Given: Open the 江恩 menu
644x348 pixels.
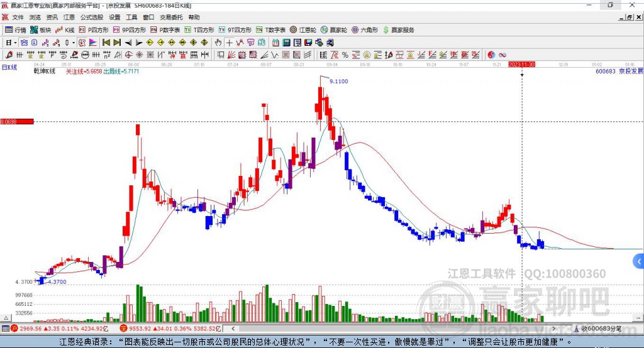Looking at the screenshot, I should 69,17.
